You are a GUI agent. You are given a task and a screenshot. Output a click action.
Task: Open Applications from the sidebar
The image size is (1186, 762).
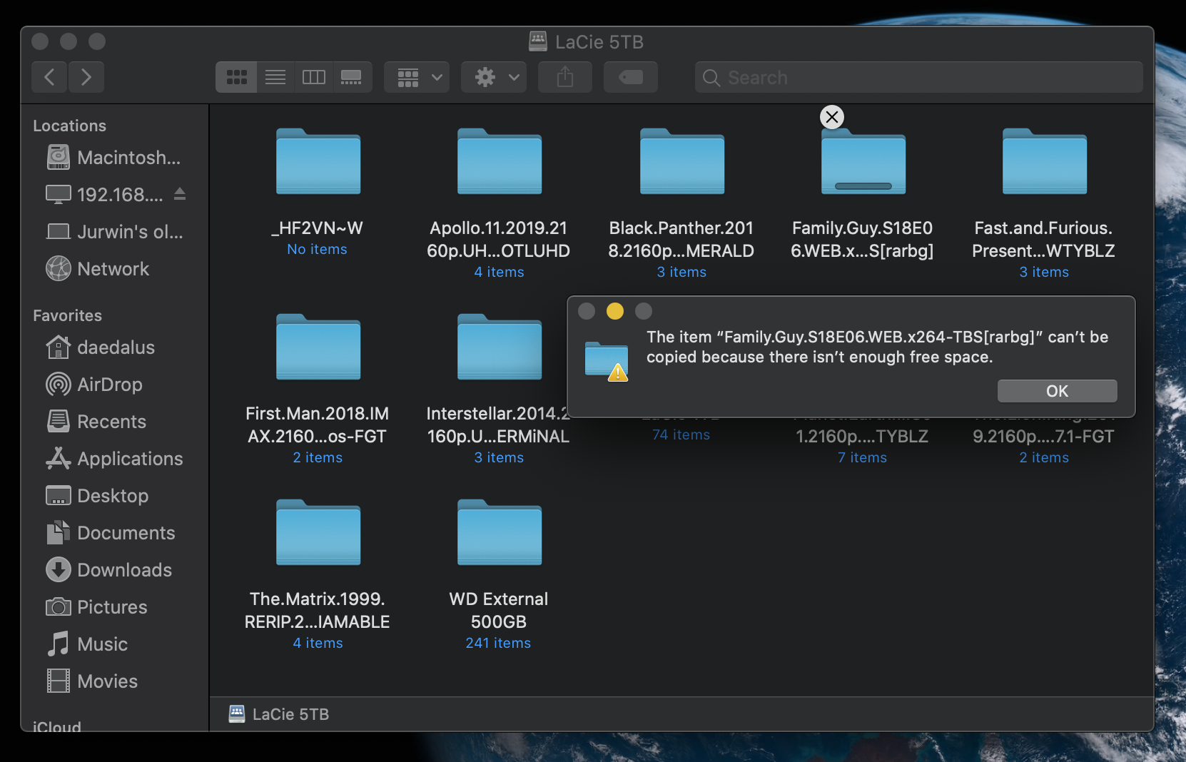pyautogui.click(x=114, y=459)
